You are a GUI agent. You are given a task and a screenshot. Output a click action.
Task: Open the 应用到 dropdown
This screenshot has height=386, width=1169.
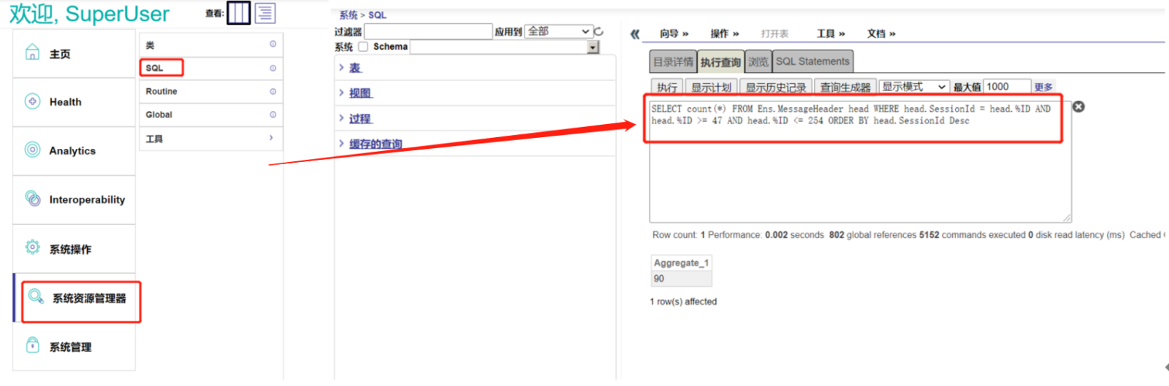click(558, 31)
